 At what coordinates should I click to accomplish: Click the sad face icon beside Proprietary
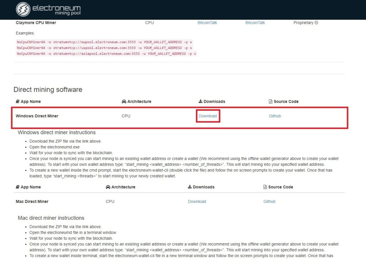tap(316, 22)
